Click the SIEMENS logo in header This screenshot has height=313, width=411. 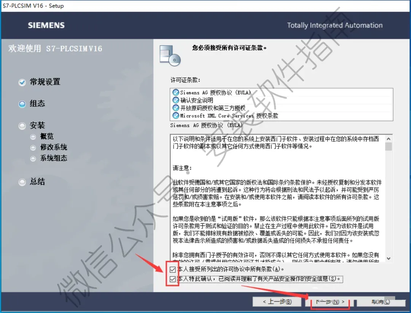click(x=46, y=25)
